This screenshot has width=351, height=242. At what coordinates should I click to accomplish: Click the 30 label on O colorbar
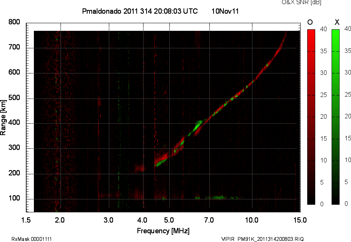324,73
